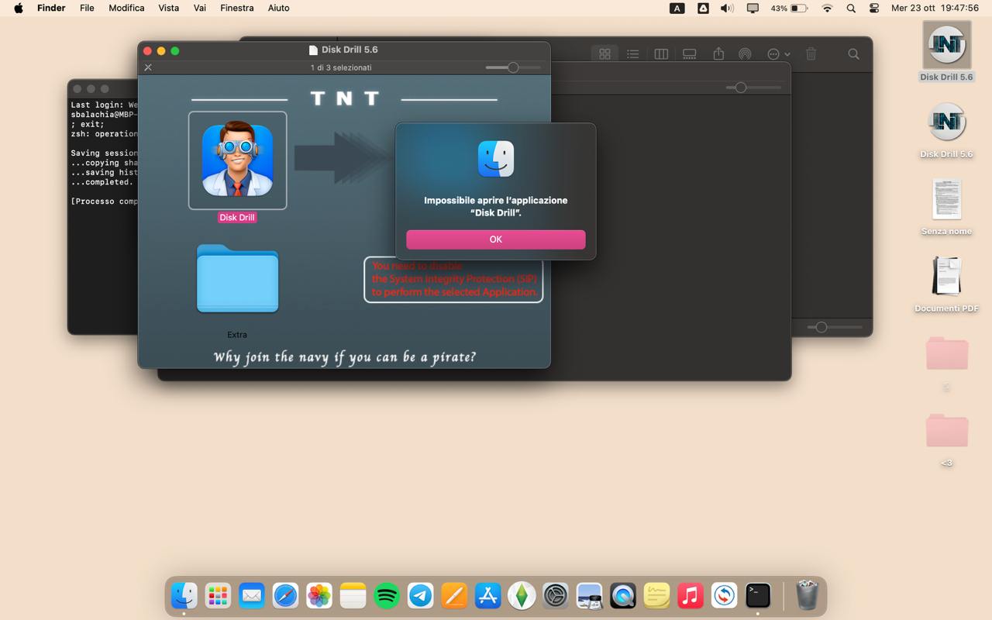Open the Aiuto menu
This screenshot has height=620, width=992.
278,8
